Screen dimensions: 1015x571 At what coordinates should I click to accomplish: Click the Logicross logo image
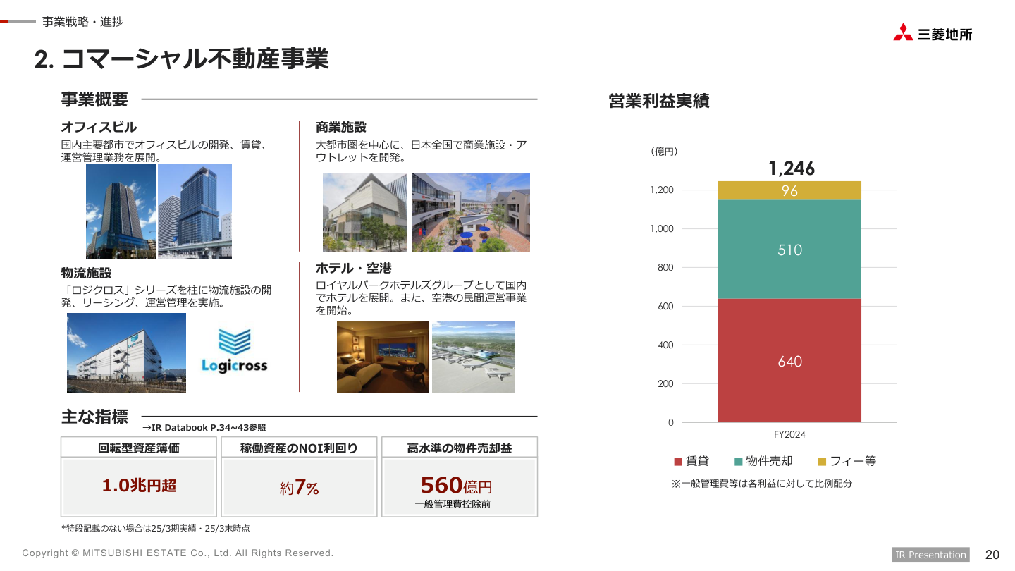pyautogui.click(x=234, y=351)
